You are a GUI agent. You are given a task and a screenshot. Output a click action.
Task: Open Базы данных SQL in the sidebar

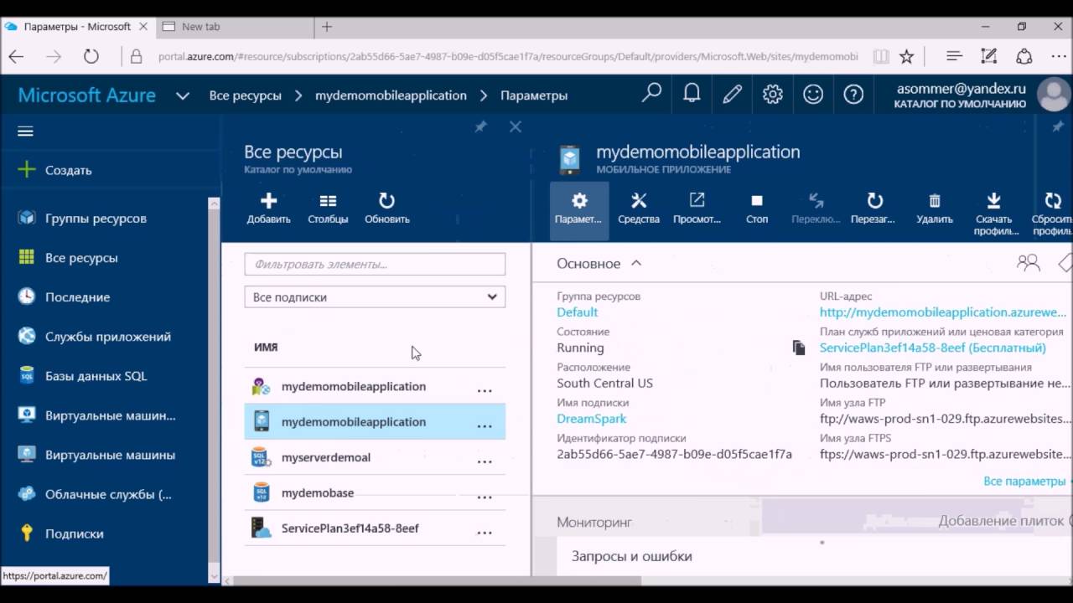click(x=96, y=376)
